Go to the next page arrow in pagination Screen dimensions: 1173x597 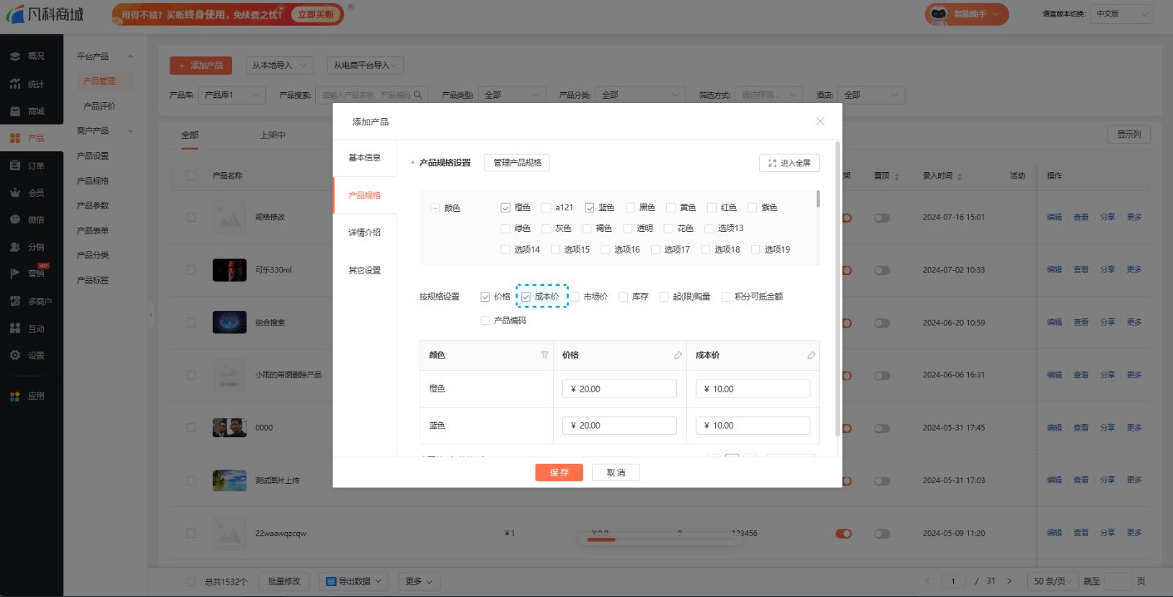point(1009,581)
